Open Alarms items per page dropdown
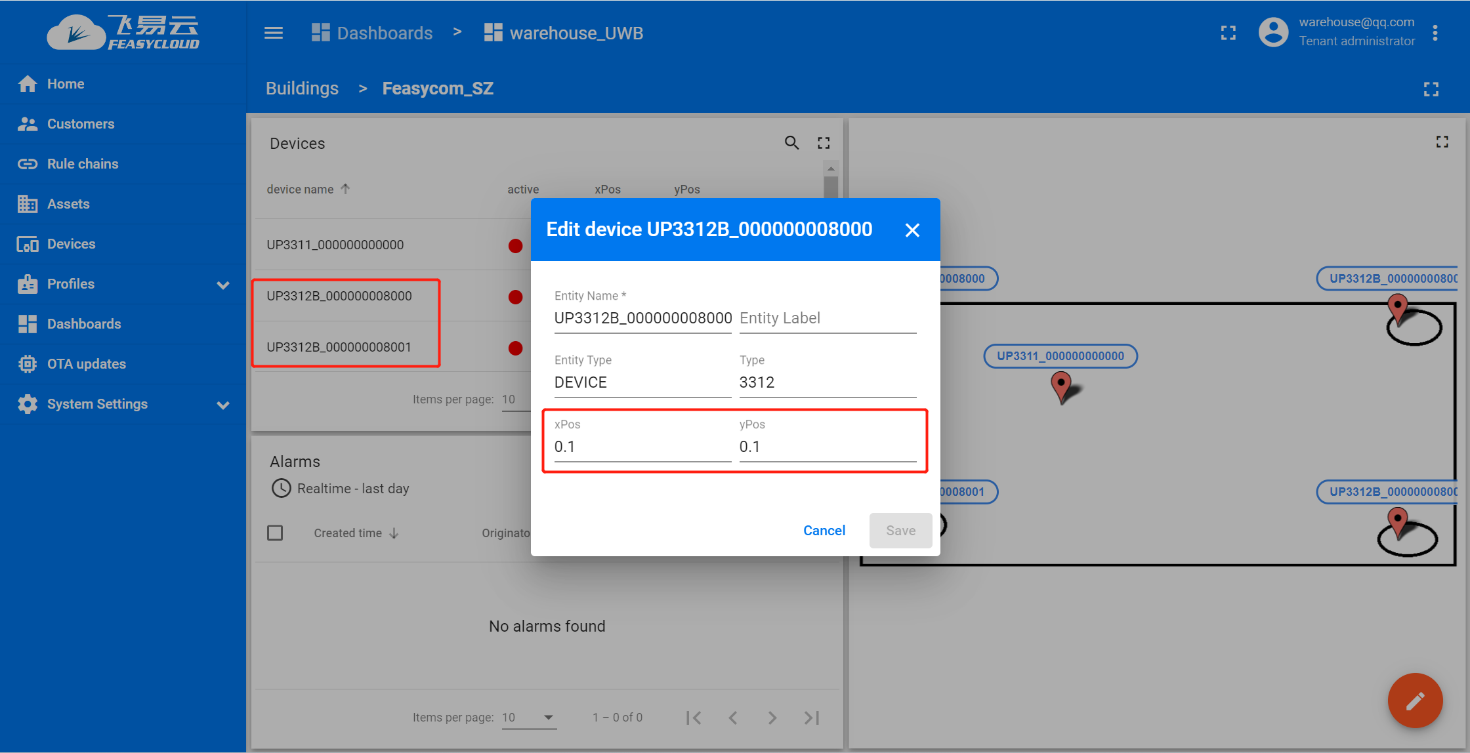 529,718
